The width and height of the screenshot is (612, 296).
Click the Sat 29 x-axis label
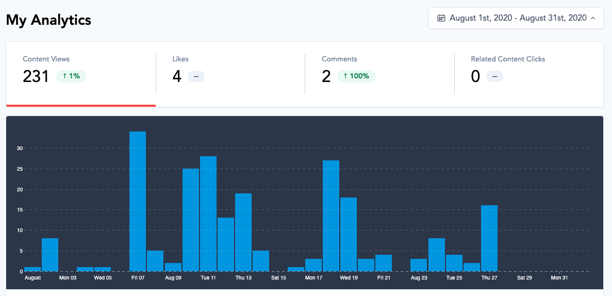[x=524, y=278]
